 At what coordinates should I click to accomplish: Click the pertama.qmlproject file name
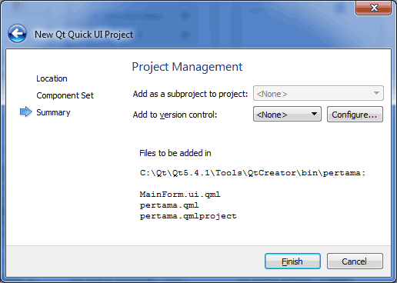pyautogui.click(x=188, y=216)
